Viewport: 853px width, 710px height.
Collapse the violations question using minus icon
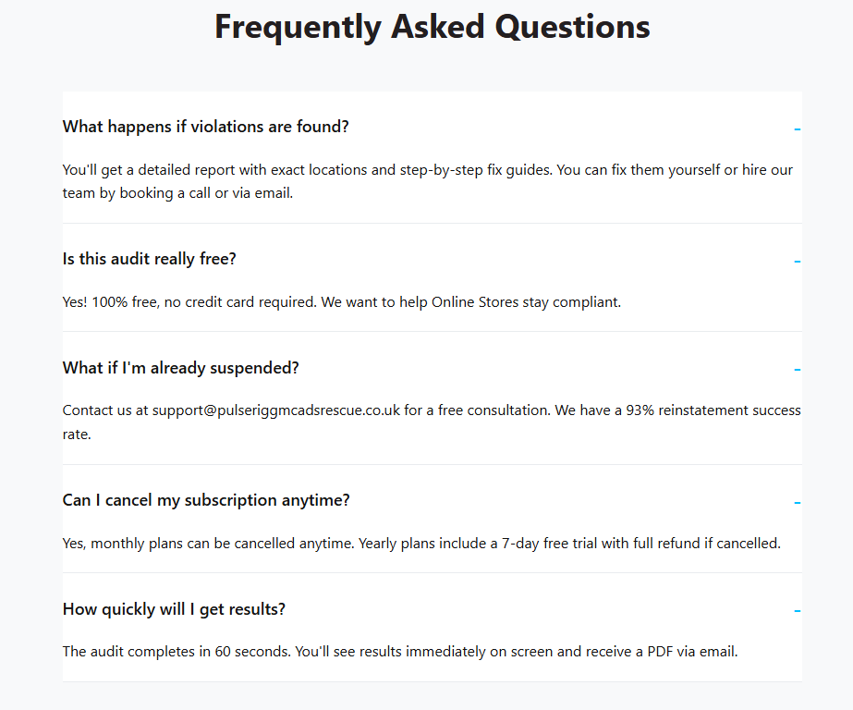tap(797, 129)
